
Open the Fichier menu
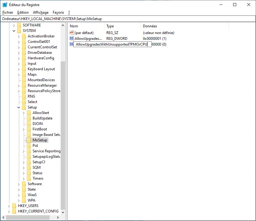(x=8, y=12)
